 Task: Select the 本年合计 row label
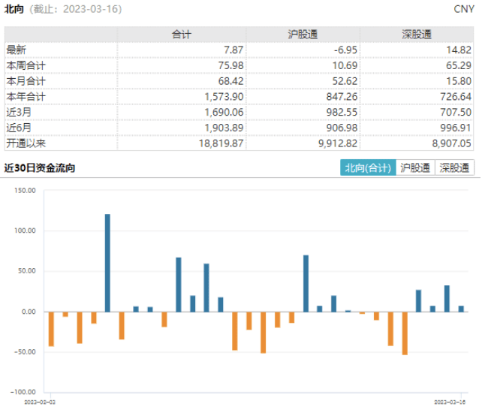click(x=26, y=97)
